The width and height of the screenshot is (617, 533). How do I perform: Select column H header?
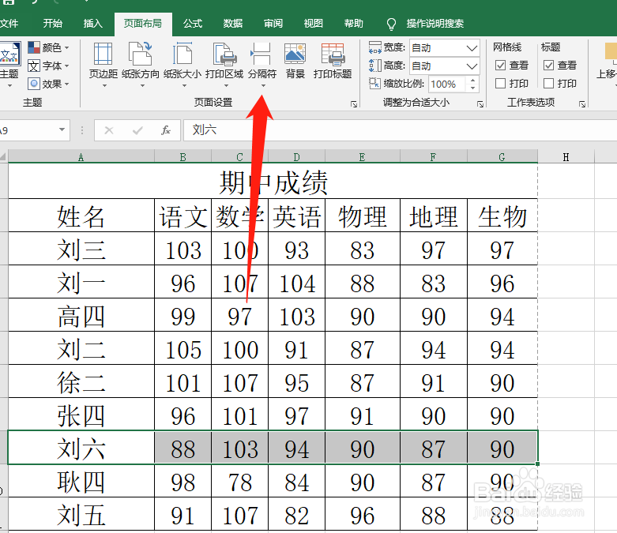coord(566,157)
